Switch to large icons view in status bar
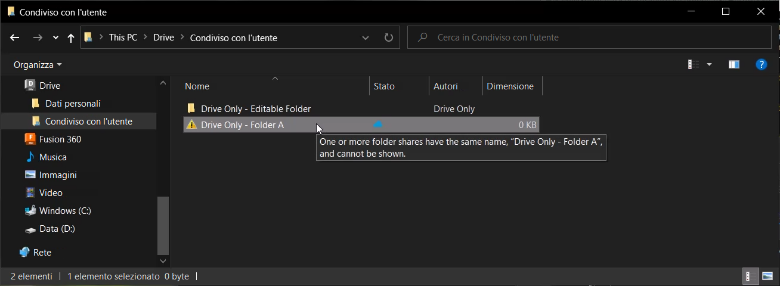Image resolution: width=780 pixels, height=286 pixels. pyautogui.click(x=767, y=276)
